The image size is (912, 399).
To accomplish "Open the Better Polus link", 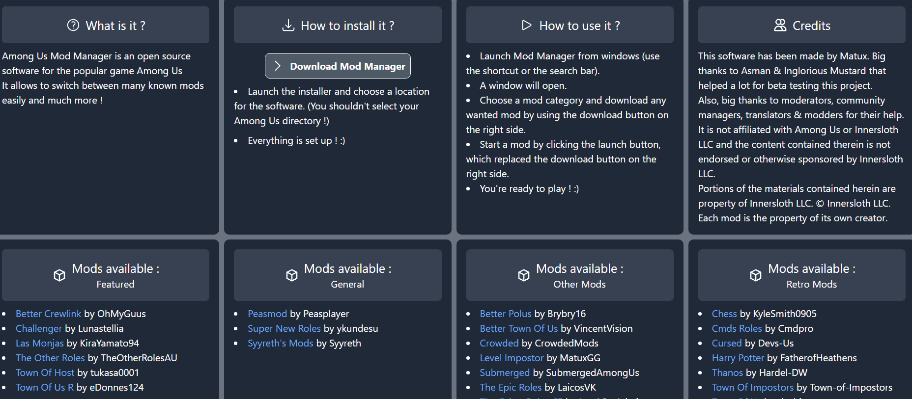I will pyautogui.click(x=506, y=314).
